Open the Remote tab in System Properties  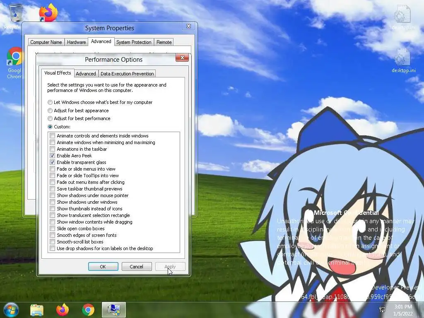click(x=164, y=42)
